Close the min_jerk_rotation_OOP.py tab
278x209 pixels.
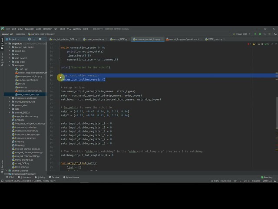[79, 39]
